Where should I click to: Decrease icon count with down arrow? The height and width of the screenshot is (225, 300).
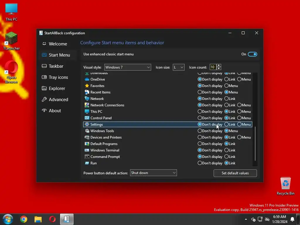click(219, 69)
